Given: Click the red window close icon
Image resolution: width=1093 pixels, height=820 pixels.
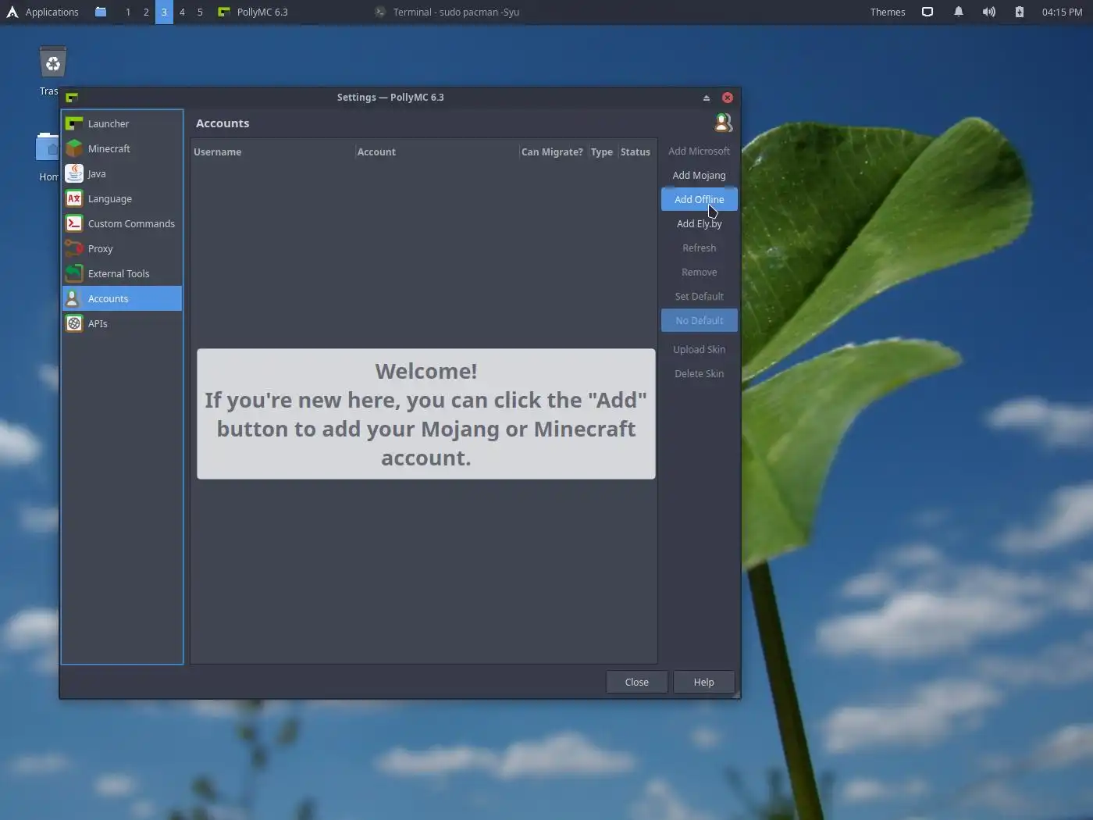Looking at the screenshot, I should coord(727,98).
